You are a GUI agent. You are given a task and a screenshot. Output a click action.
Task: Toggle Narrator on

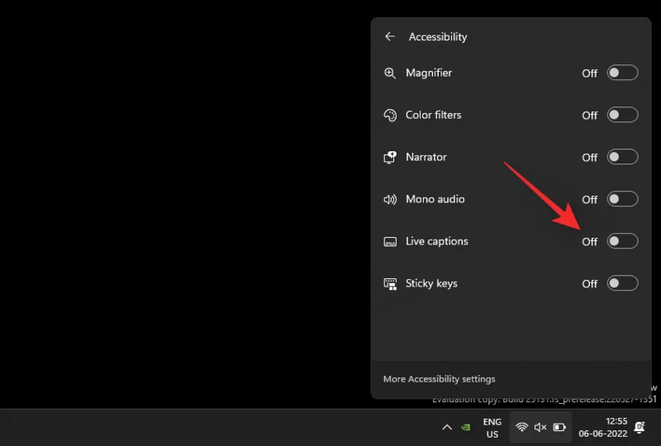pyautogui.click(x=623, y=157)
